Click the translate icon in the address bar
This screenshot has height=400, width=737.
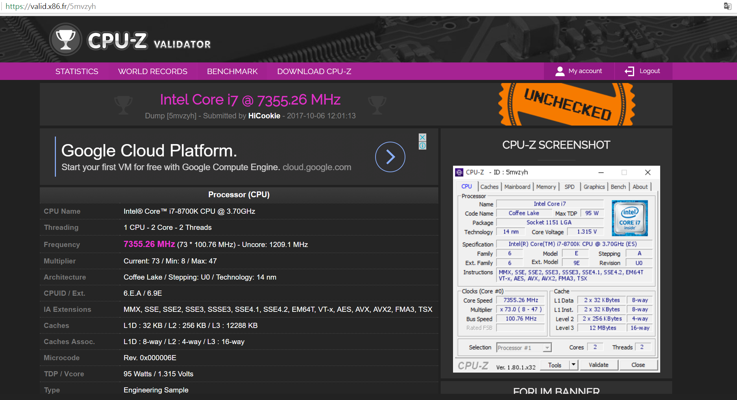pyautogui.click(x=727, y=6)
